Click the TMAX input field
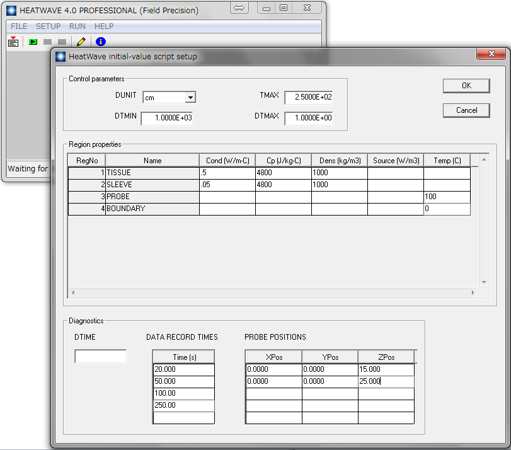The image size is (511, 450). tap(309, 98)
